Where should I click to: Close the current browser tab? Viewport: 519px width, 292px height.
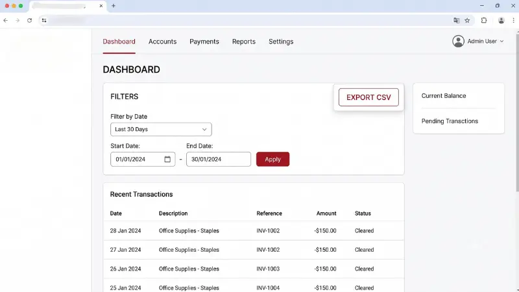click(x=101, y=6)
